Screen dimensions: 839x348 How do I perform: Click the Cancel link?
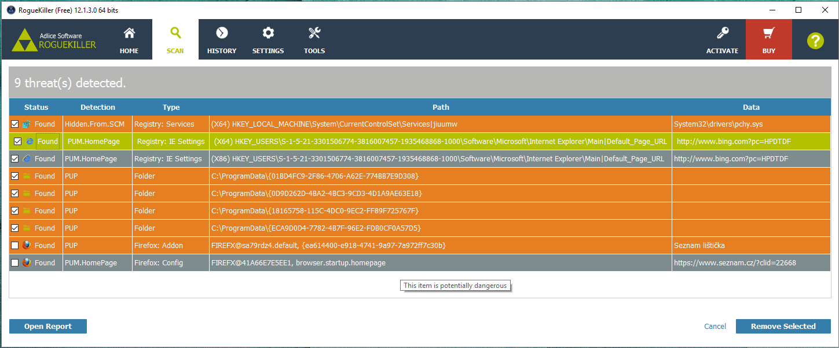click(x=715, y=327)
